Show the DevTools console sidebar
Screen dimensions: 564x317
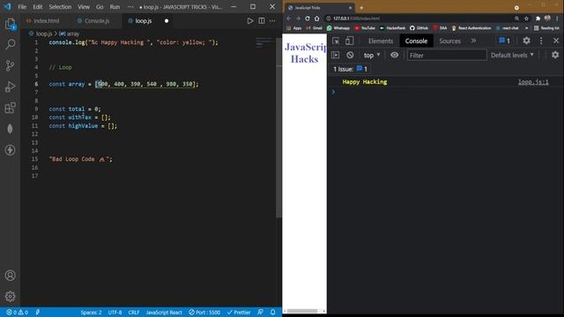(x=335, y=55)
